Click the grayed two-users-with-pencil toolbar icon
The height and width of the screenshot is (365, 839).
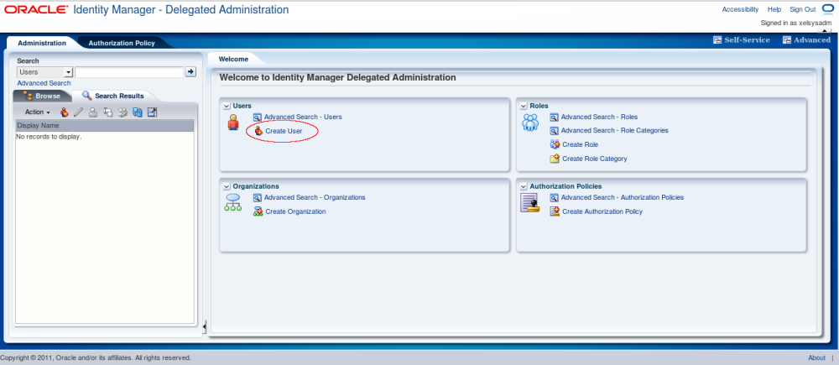122,112
